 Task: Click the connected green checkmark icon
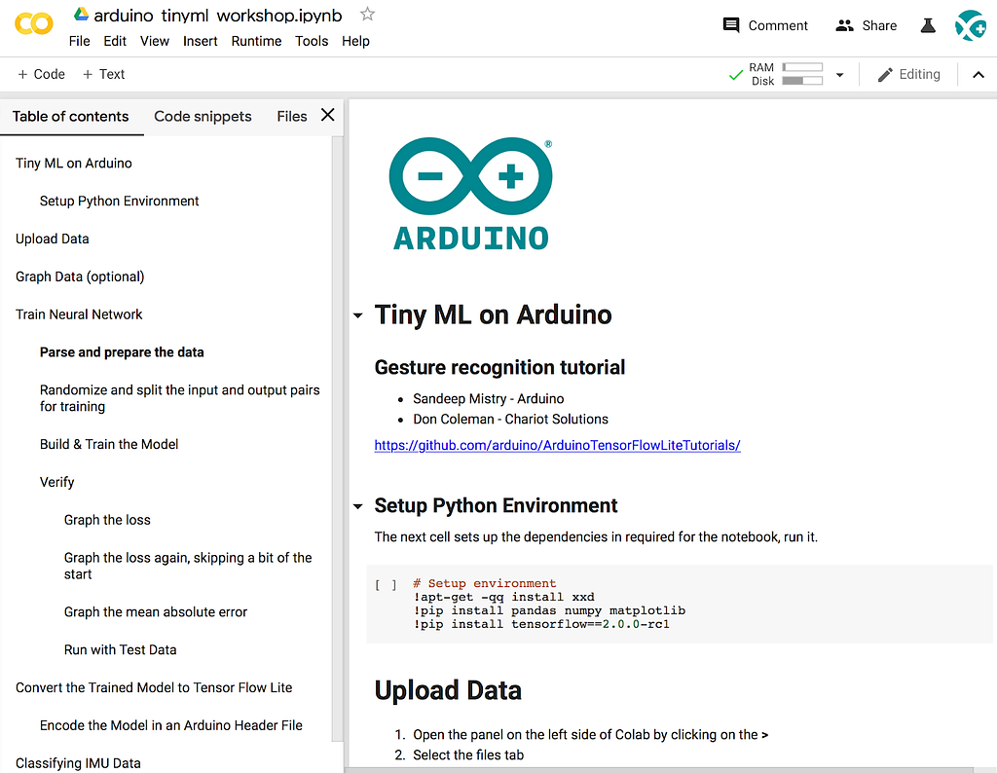pos(736,74)
